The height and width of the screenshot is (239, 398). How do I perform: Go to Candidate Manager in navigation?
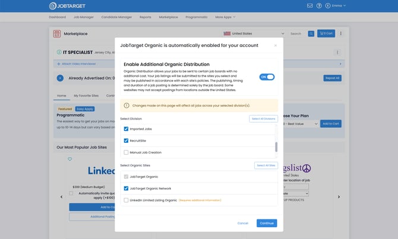click(116, 17)
